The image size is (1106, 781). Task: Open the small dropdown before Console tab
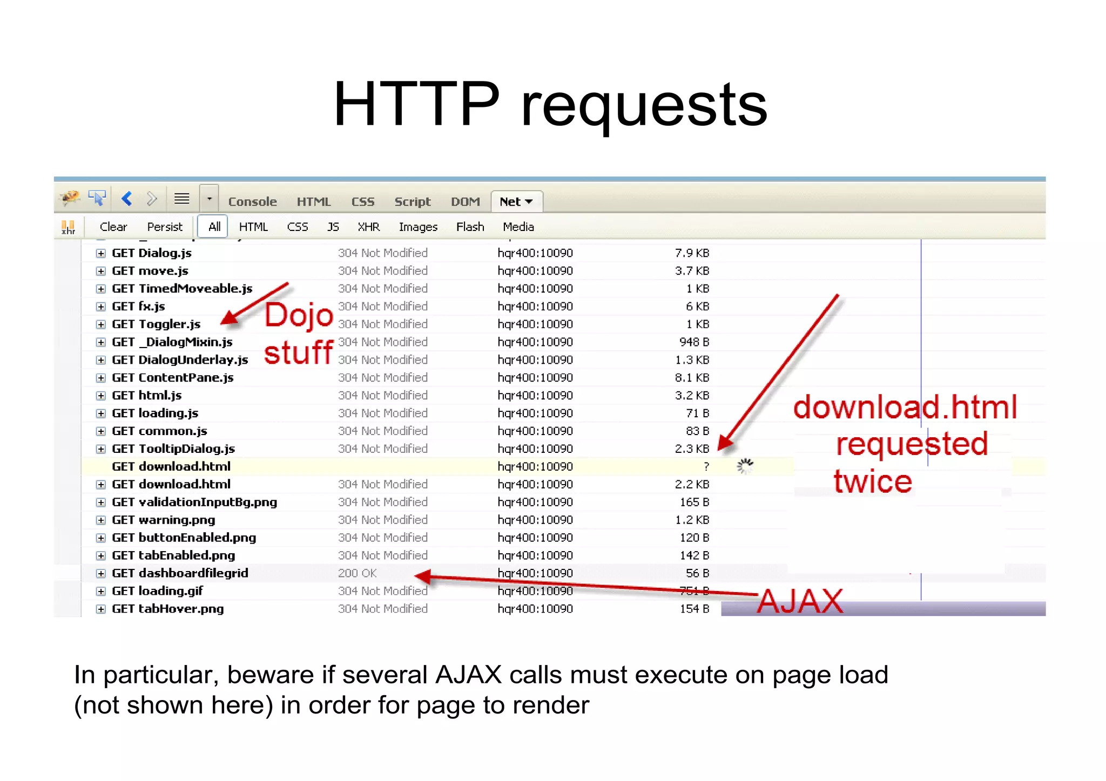click(210, 199)
